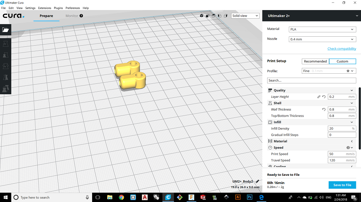Open the taskbar Task View button
The image size is (361, 202).
coord(98,197)
